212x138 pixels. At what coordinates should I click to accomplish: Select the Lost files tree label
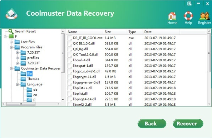point(28,42)
